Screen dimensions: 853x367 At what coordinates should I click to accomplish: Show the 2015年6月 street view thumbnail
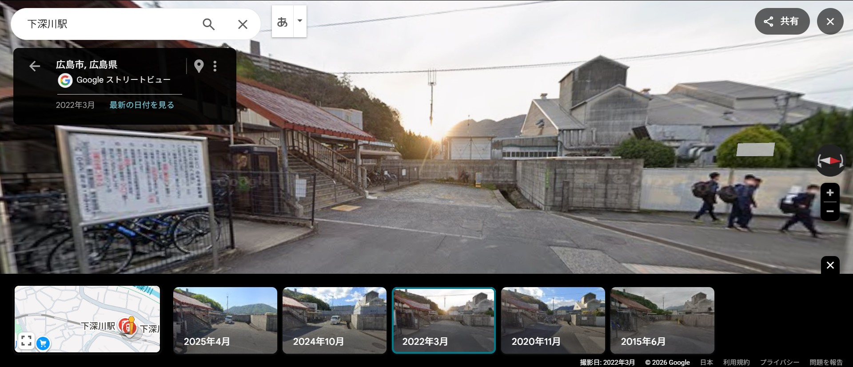tap(662, 320)
